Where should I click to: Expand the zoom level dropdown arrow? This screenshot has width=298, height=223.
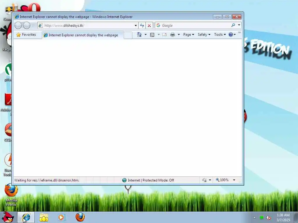pos(234,180)
